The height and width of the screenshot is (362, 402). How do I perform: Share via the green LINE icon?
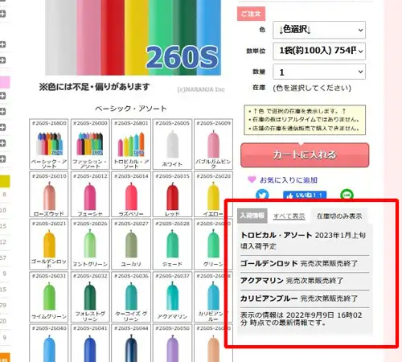(347, 195)
